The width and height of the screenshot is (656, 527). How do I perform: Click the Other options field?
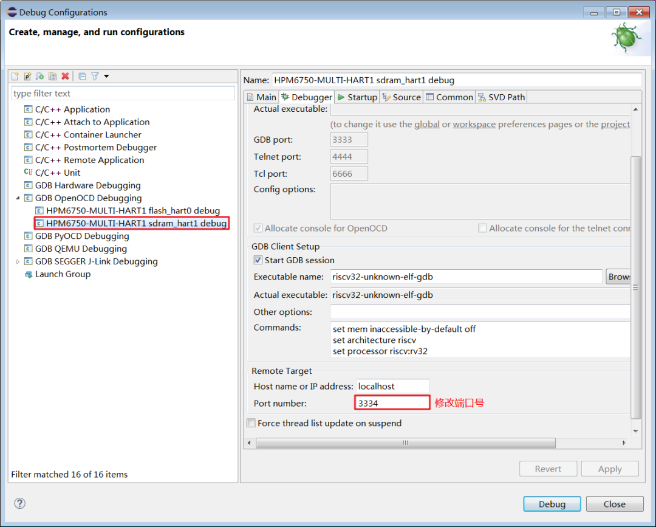coord(480,312)
